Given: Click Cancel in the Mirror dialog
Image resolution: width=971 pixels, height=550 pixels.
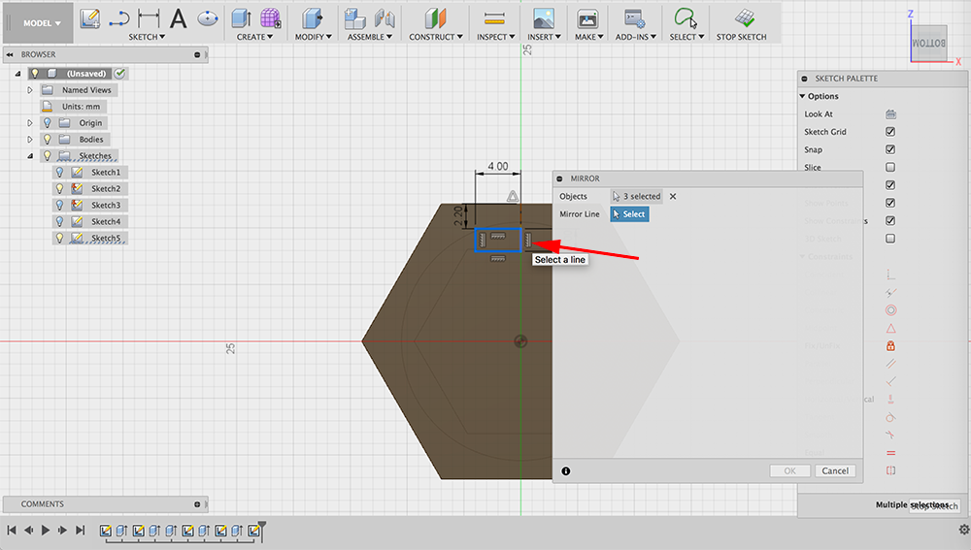Looking at the screenshot, I should coord(835,470).
